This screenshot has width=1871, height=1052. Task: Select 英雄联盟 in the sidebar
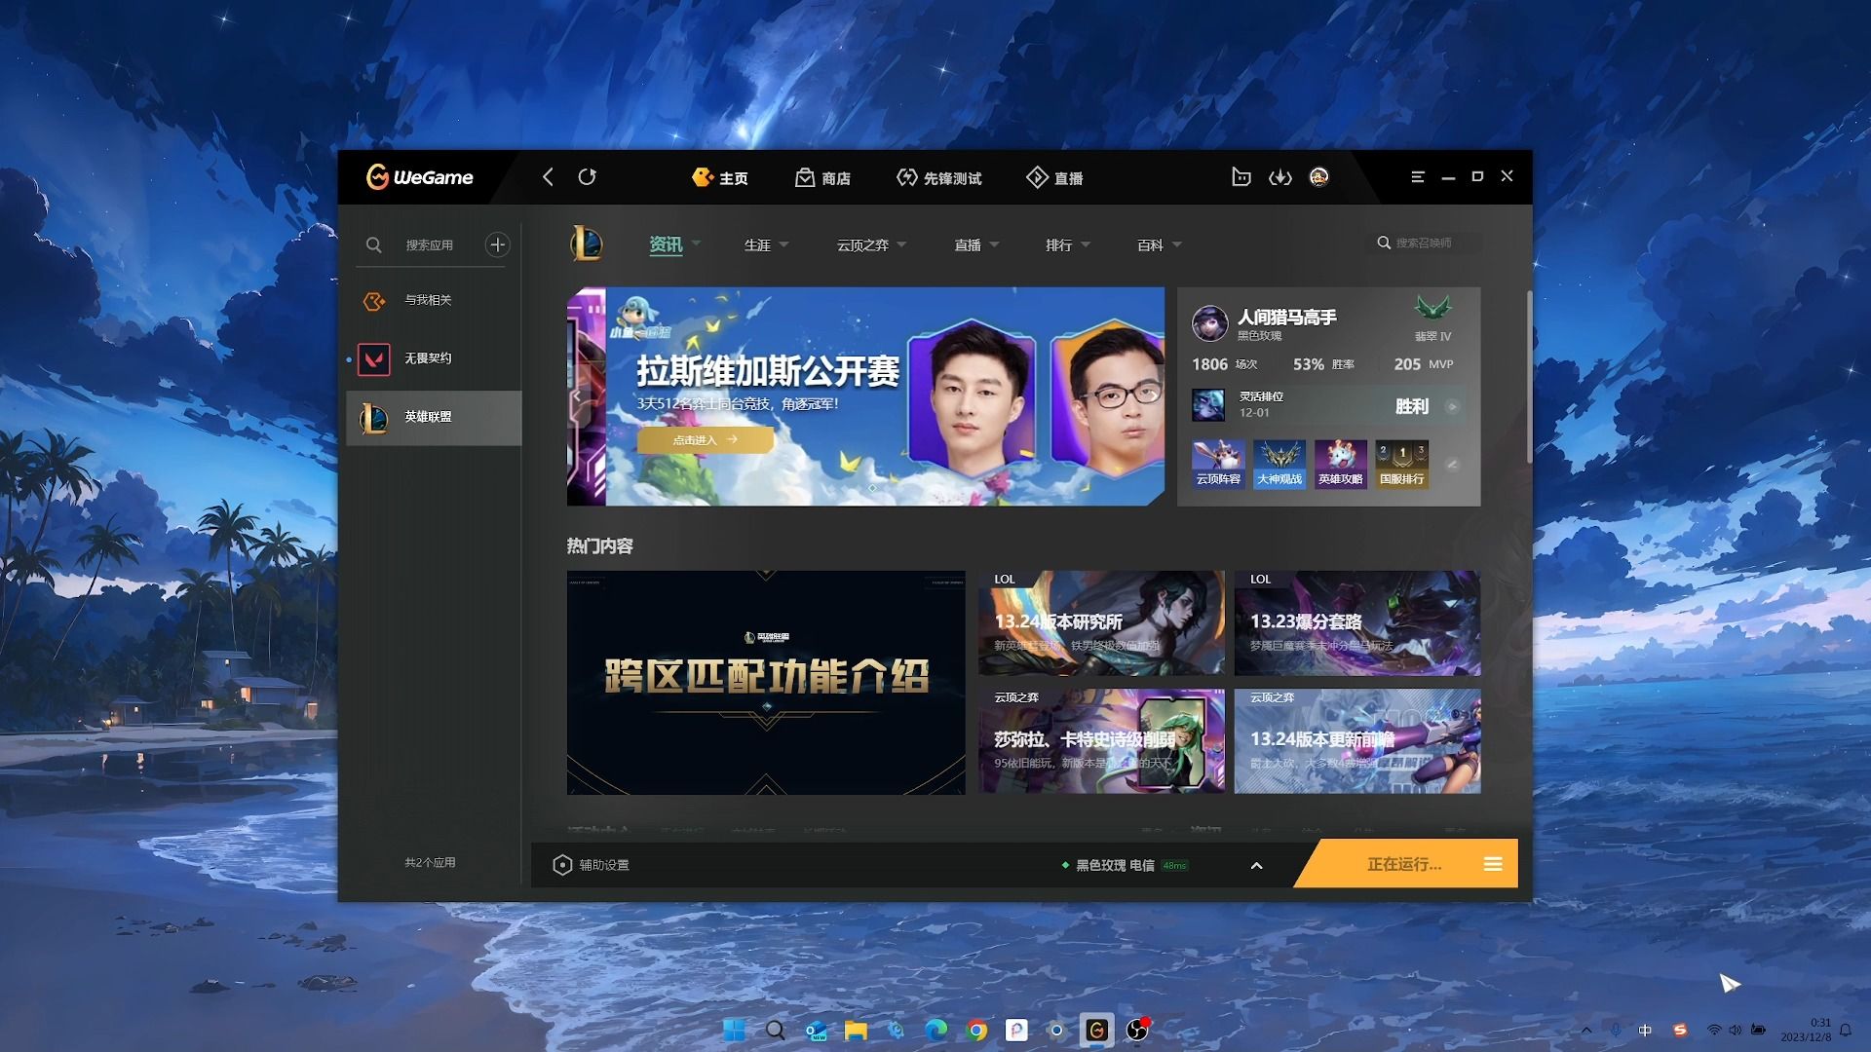[x=434, y=417]
